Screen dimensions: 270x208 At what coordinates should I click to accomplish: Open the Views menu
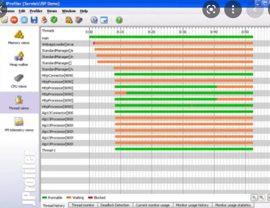pyautogui.click(x=52, y=11)
